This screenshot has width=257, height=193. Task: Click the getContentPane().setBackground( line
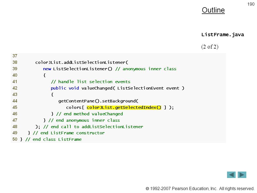pyautogui.click(x=99, y=101)
